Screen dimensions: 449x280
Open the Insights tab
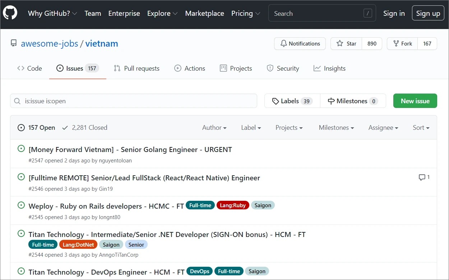[329, 68]
